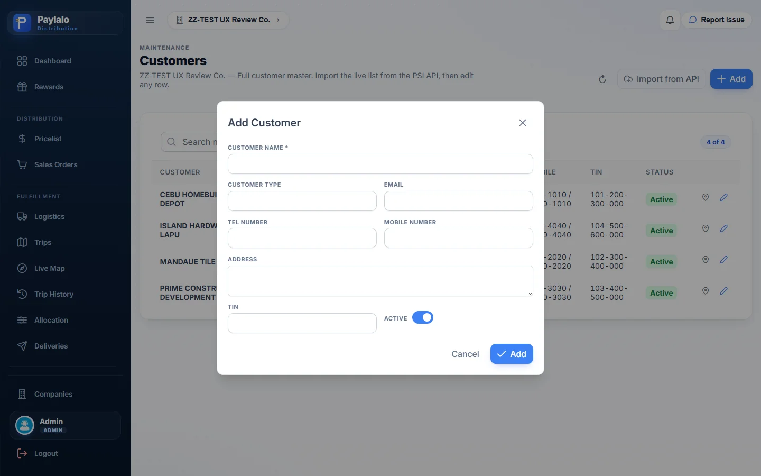Click the refresh customers icon
This screenshot has height=476, width=761.
click(602, 79)
